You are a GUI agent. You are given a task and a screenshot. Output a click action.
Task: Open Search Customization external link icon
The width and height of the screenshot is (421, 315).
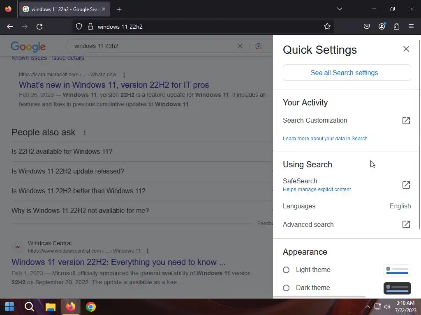point(406,121)
